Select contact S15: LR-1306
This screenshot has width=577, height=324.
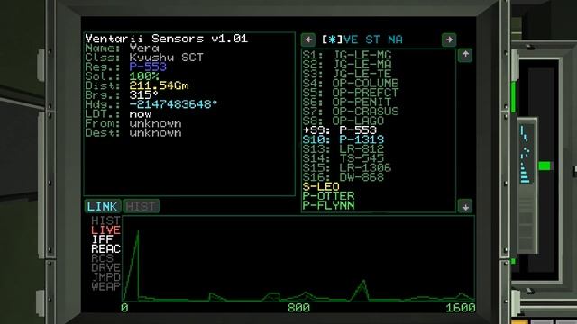pyautogui.click(x=347, y=167)
